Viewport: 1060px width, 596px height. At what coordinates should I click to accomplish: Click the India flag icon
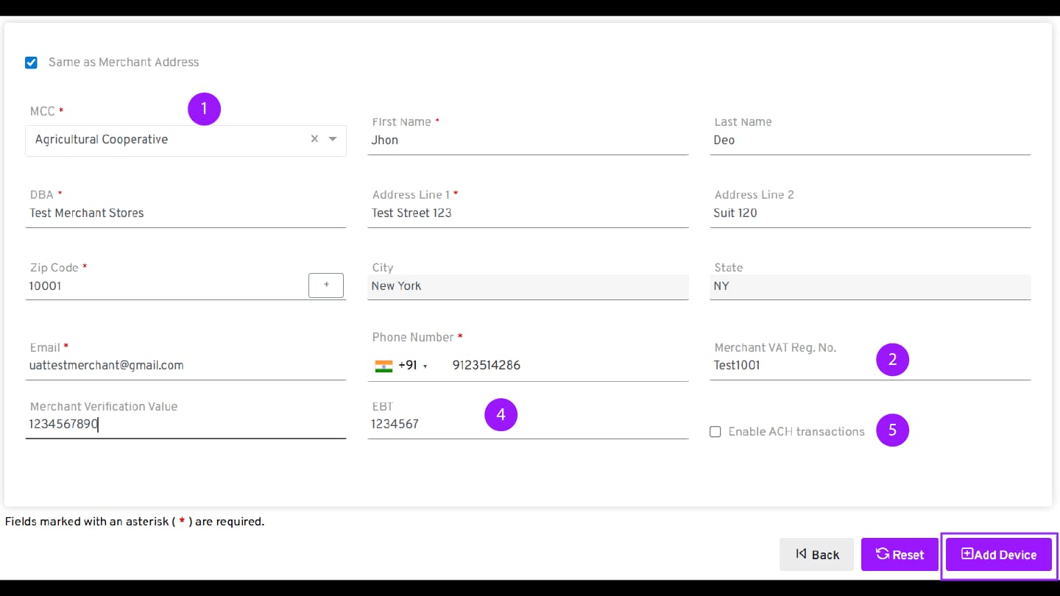click(x=384, y=366)
